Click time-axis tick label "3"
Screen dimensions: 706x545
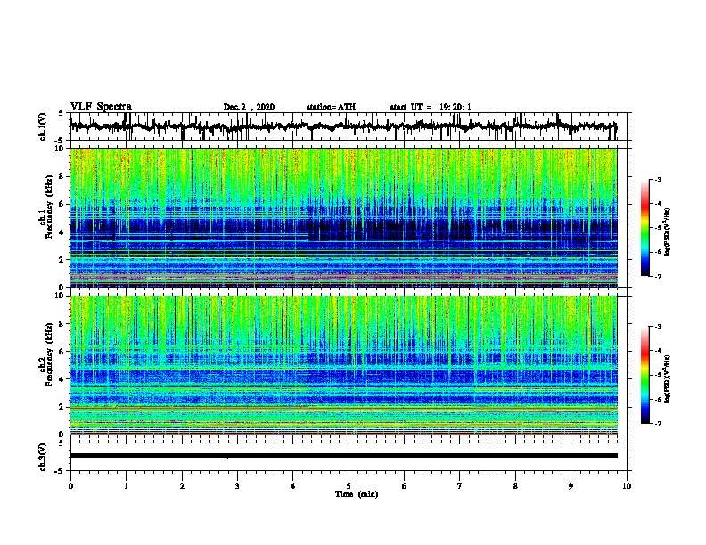pos(237,486)
